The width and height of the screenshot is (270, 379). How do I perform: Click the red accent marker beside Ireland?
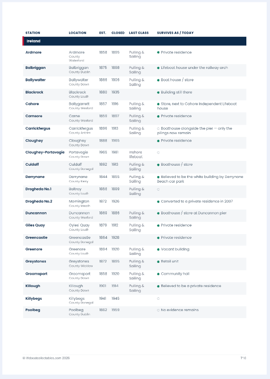tap(23, 41)
